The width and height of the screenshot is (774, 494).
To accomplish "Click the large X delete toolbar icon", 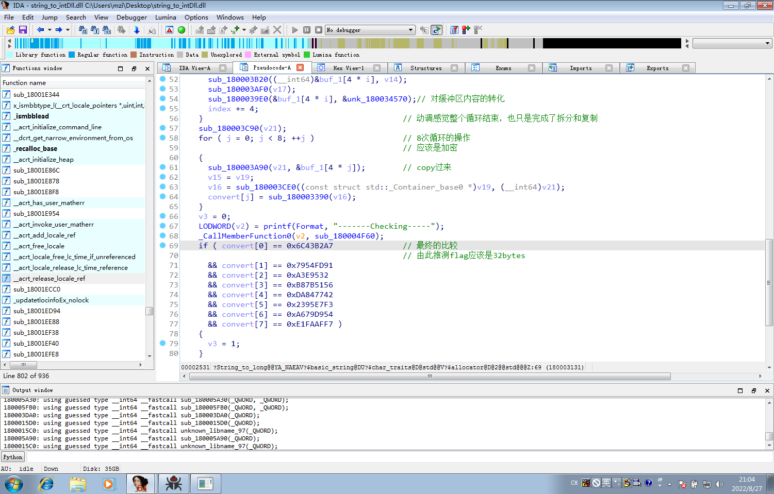I will click(277, 30).
